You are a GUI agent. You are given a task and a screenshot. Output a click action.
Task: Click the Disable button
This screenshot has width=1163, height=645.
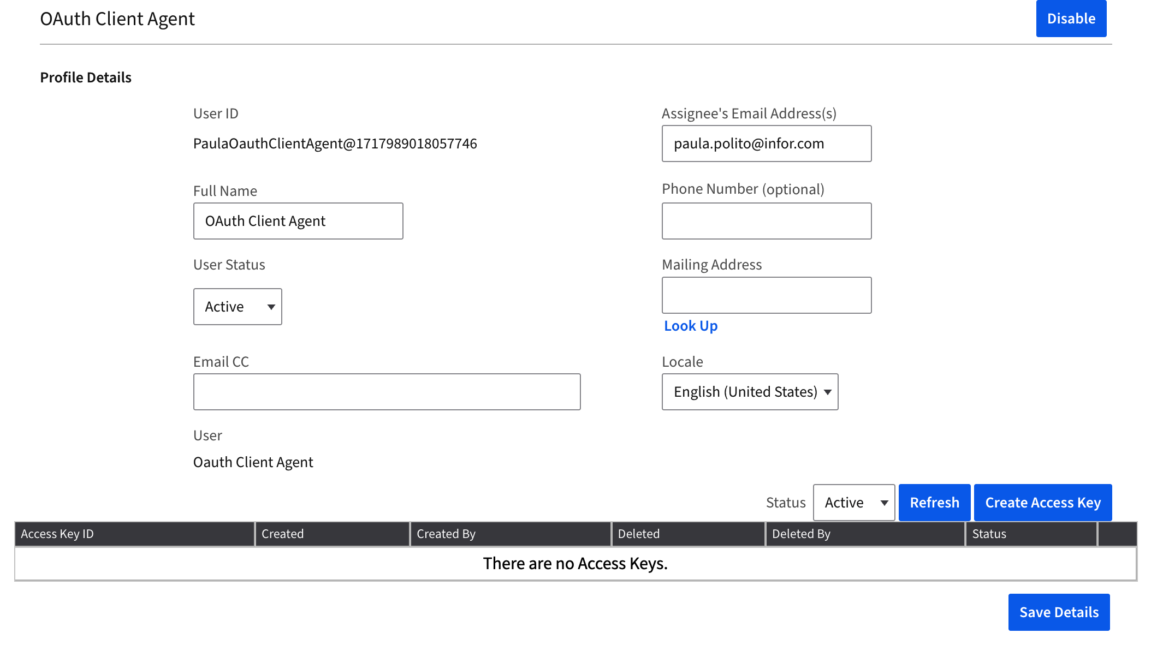[1071, 18]
